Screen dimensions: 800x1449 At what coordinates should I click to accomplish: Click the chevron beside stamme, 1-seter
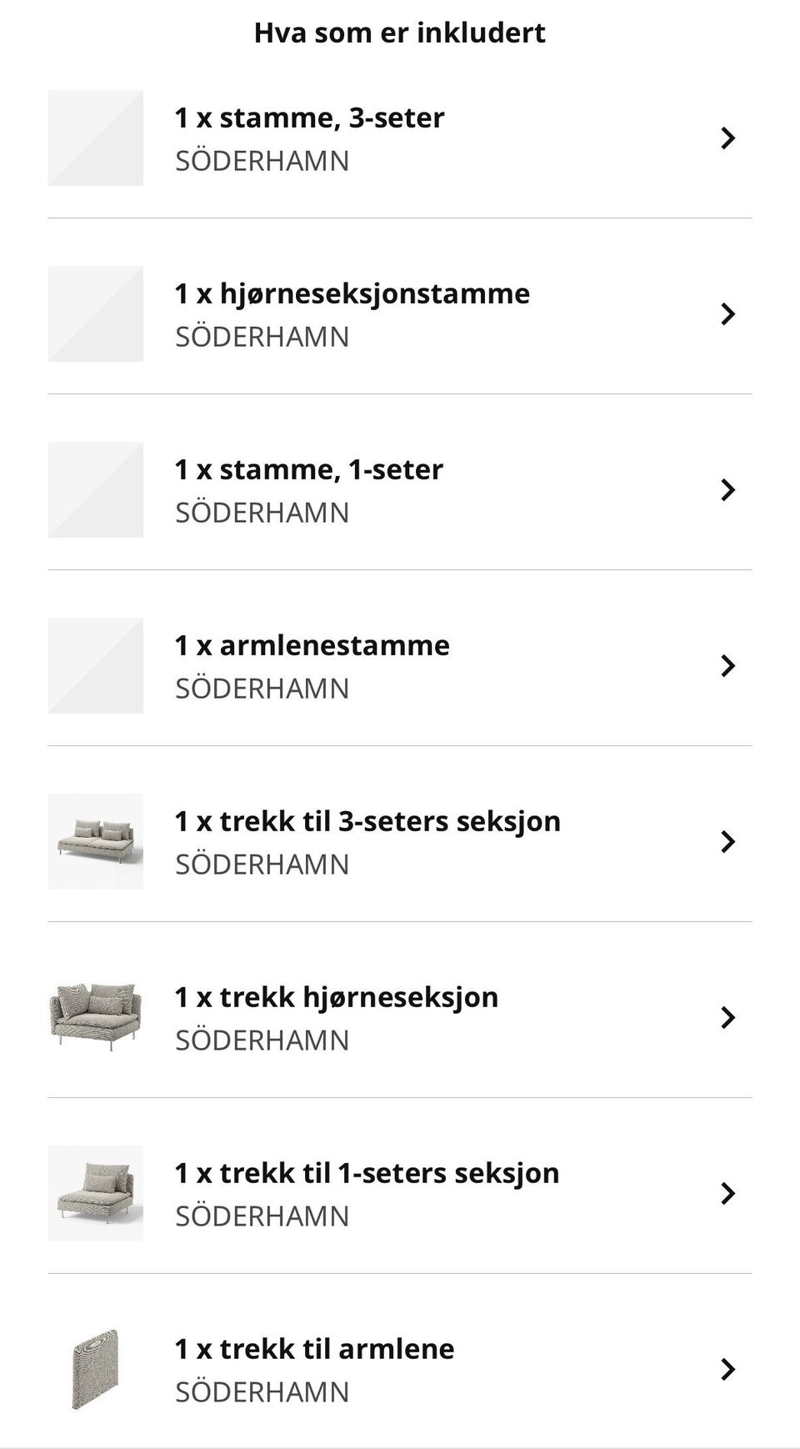[727, 490]
